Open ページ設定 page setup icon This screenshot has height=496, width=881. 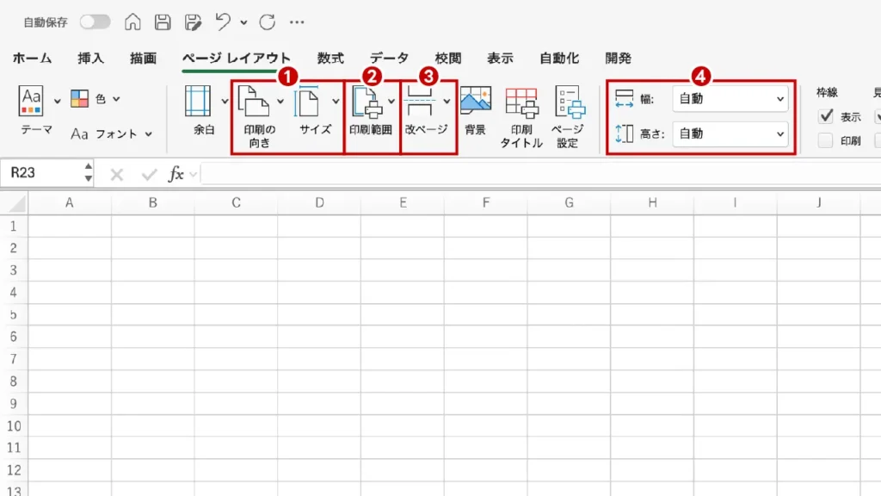569,102
